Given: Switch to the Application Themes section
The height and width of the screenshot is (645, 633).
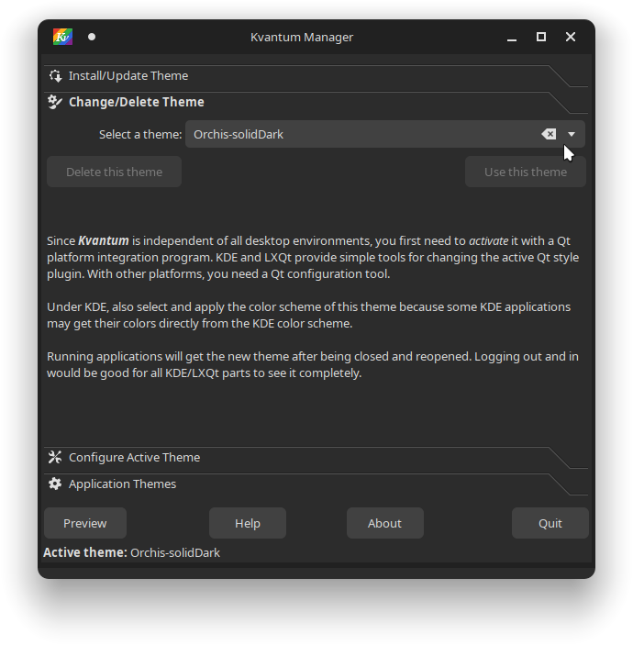Looking at the screenshot, I should (122, 484).
